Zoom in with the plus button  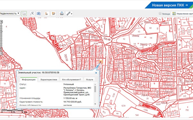click(x=1, y=22)
